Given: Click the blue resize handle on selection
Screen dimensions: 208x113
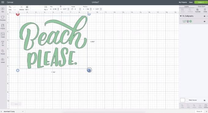Looking at the screenshot, I should (89, 70).
